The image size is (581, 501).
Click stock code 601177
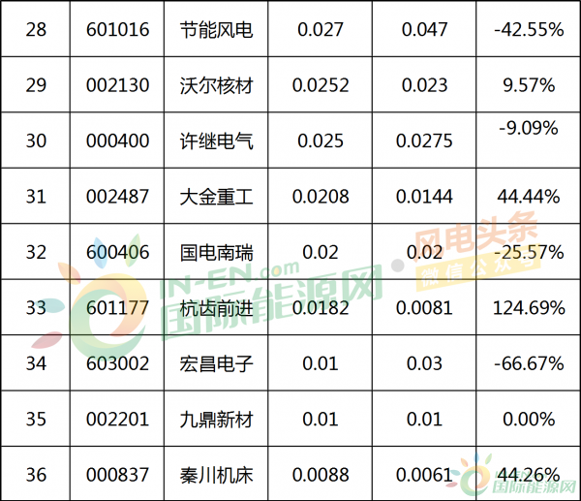117,308
